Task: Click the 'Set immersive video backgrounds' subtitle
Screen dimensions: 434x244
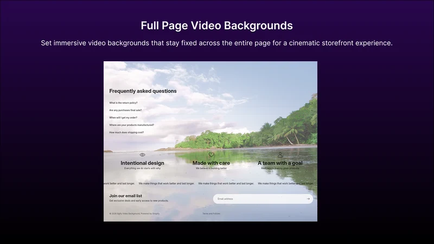Action: [x=216, y=43]
